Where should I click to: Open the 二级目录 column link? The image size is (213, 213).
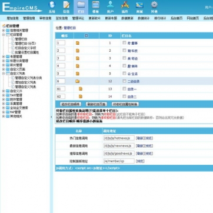pos(134,81)
